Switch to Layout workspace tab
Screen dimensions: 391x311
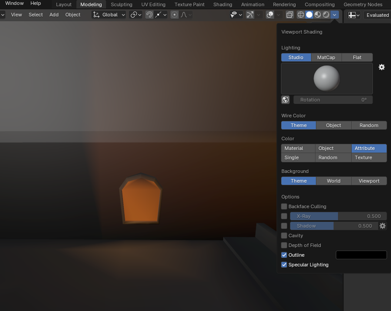tap(64, 5)
